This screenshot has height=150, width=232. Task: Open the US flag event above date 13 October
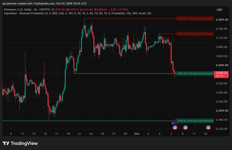[208, 127]
